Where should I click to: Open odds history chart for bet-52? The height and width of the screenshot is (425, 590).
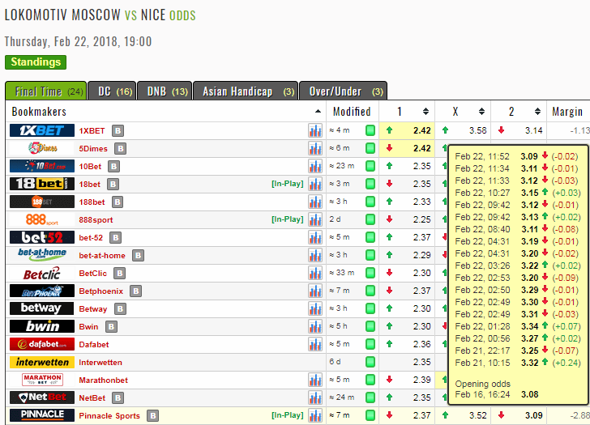pyautogui.click(x=315, y=237)
